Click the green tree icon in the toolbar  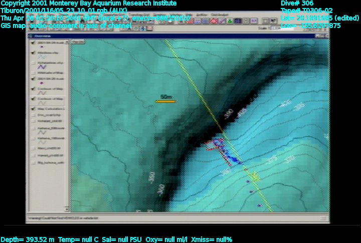[x=229, y=21]
